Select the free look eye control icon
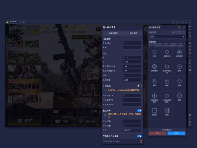The image size is (197, 148). [167, 67]
